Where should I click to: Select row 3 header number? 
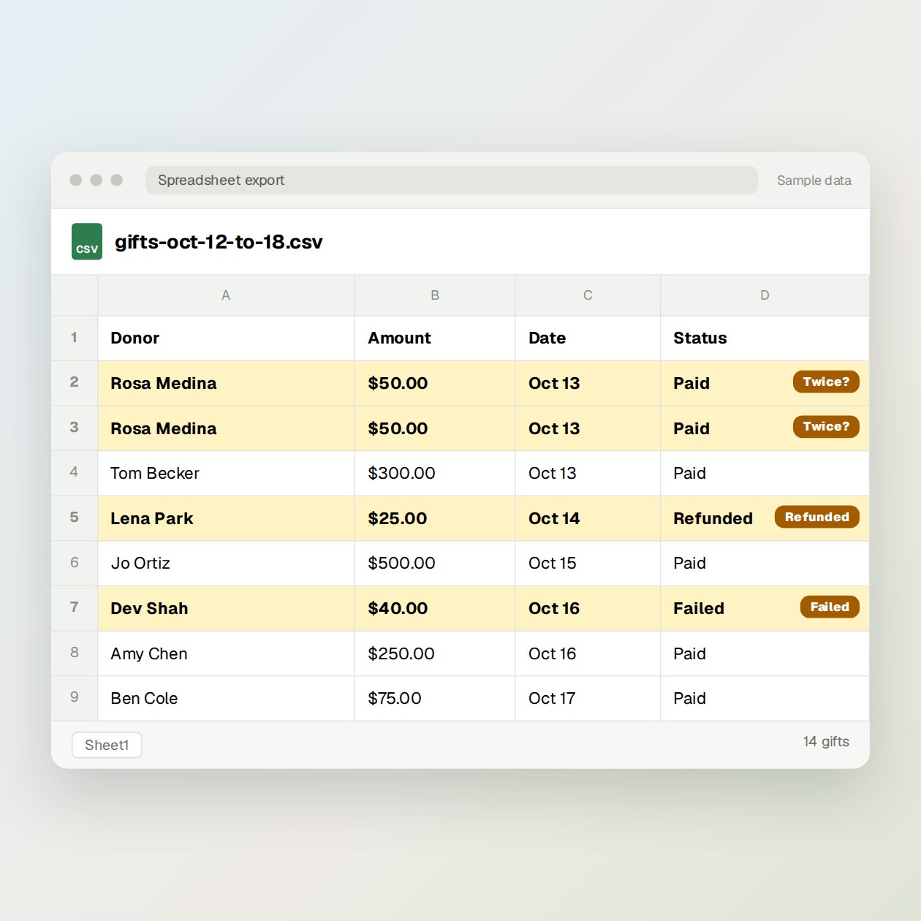(74, 428)
